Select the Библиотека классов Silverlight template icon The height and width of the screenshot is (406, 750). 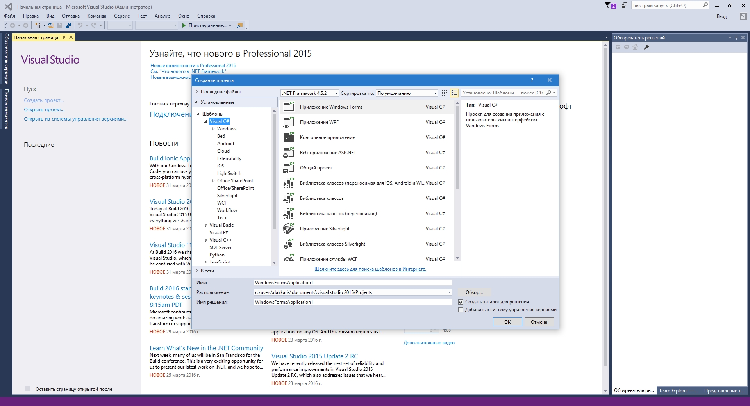pos(289,244)
